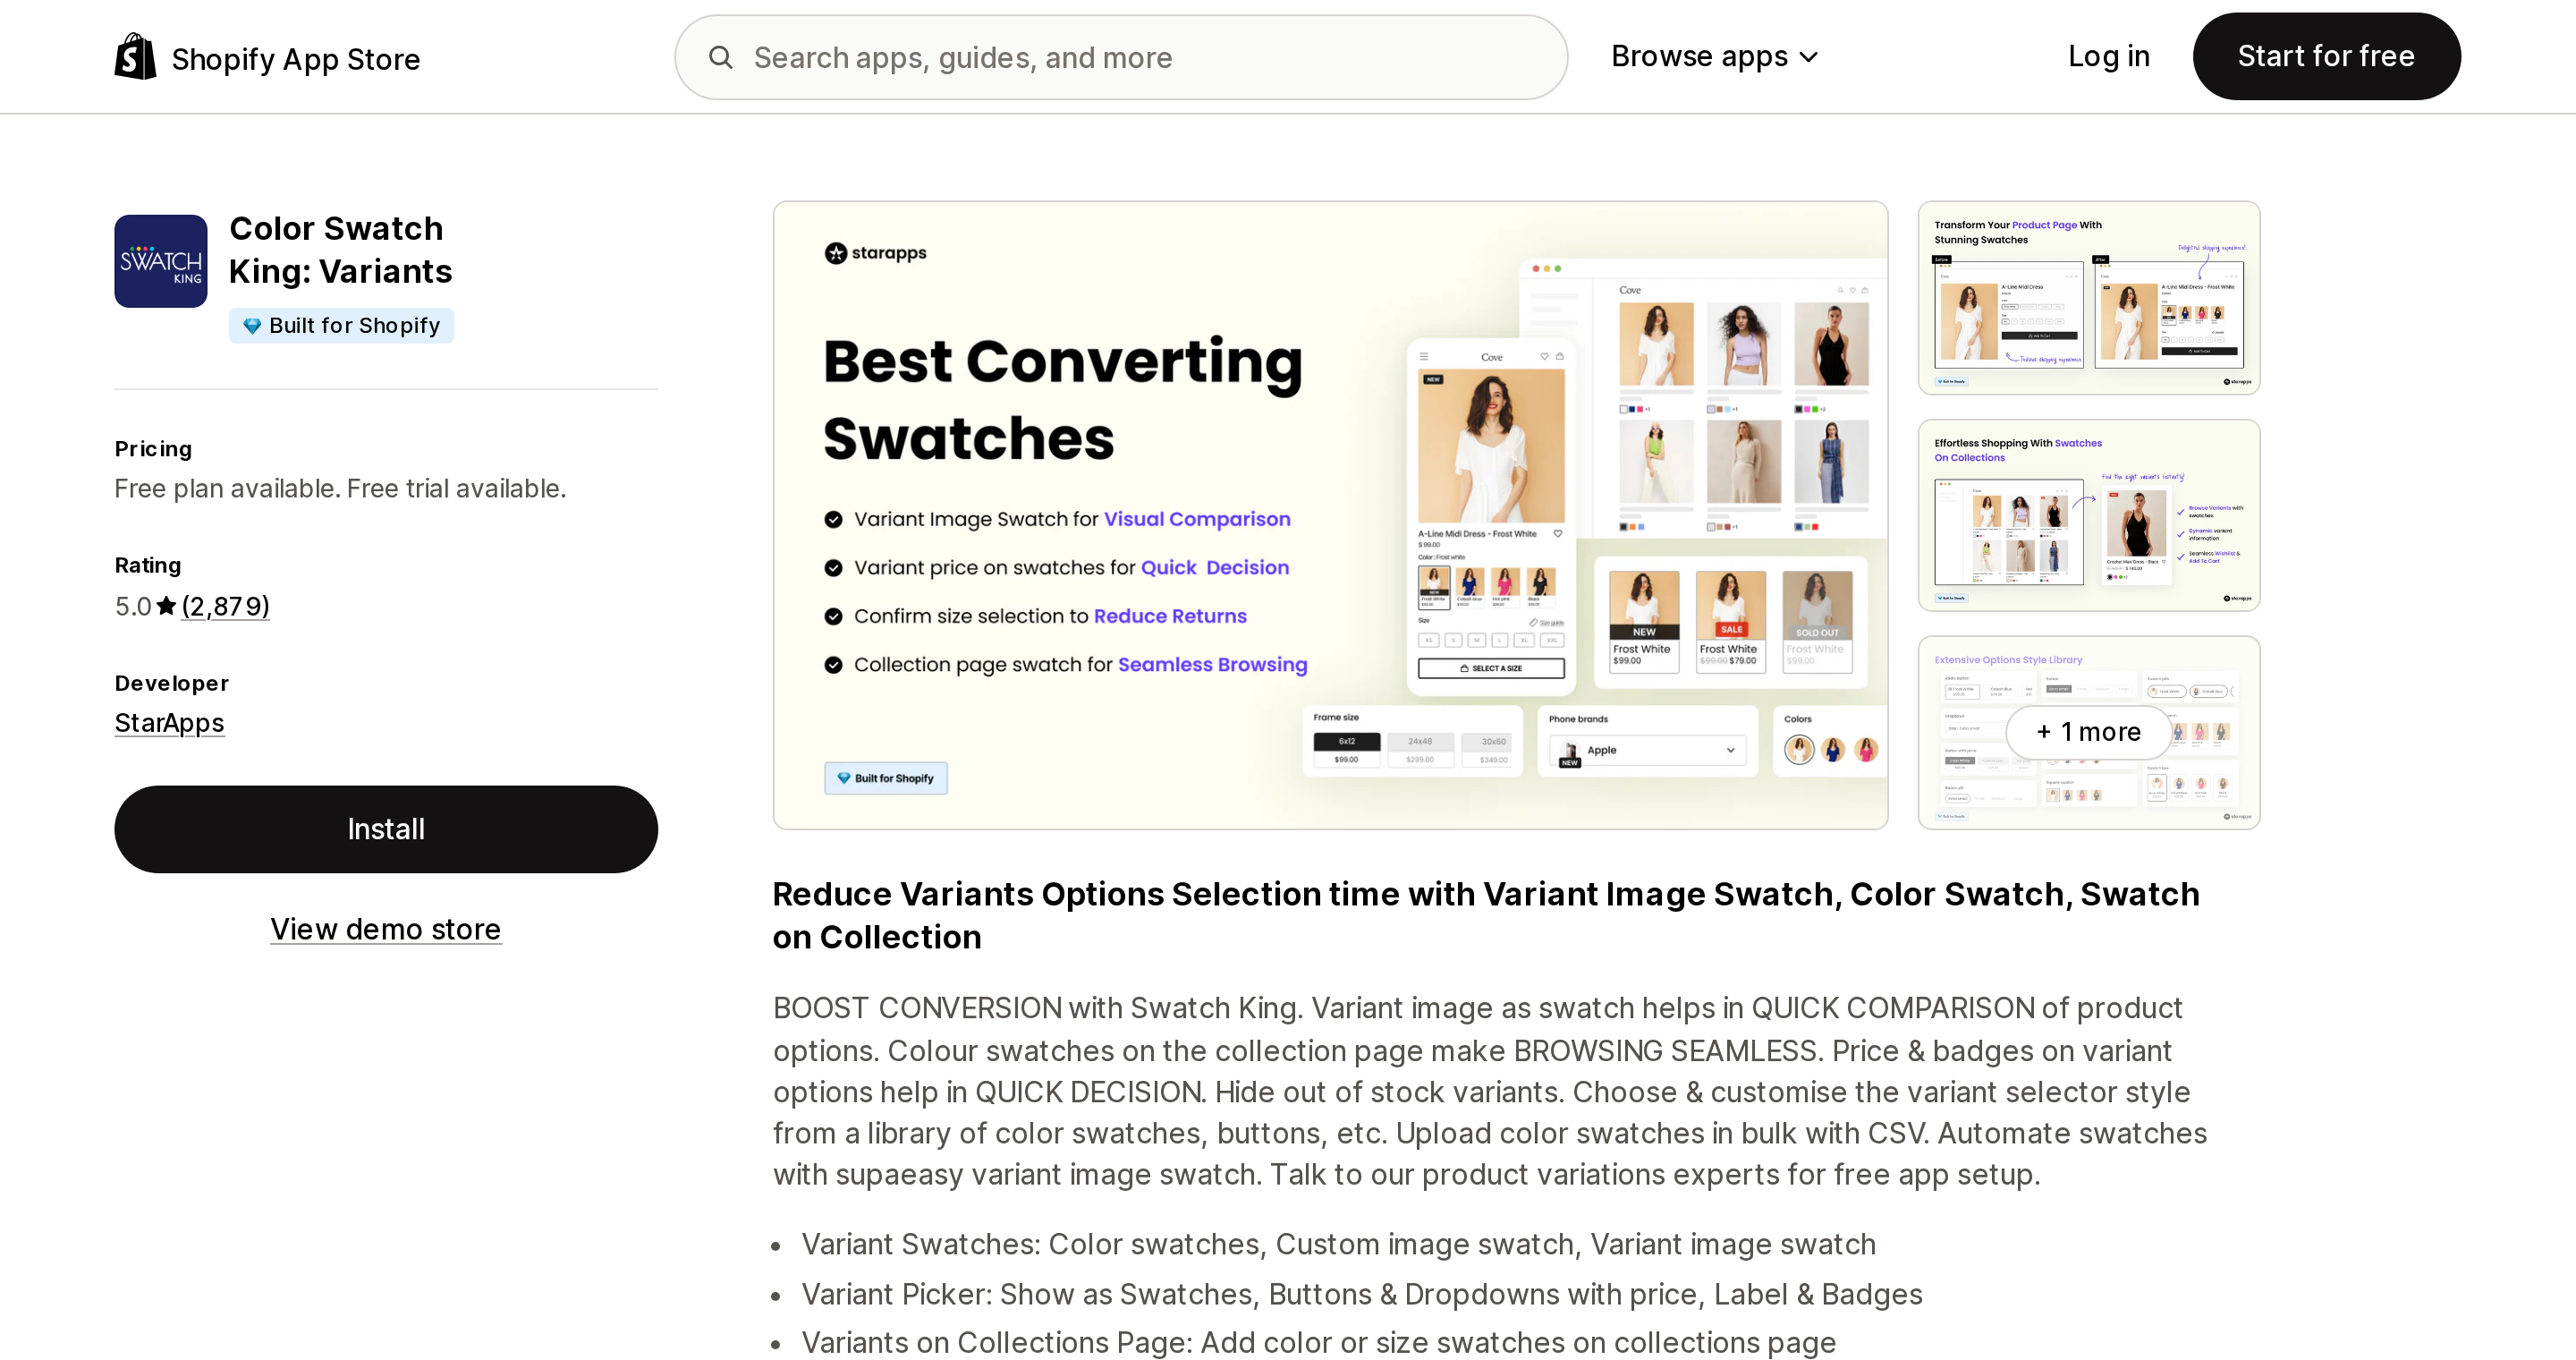The image size is (2576, 1360).
Task: Open the 2,879 reviews link
Action: (226, 606)
